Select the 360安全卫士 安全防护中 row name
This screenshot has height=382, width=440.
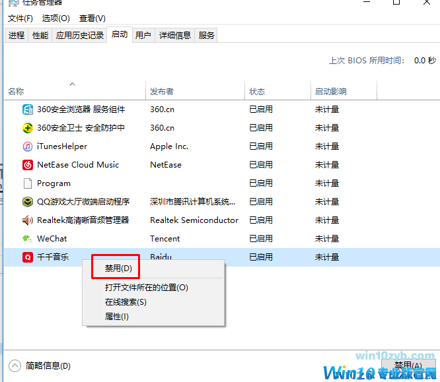[x=81, y=128]
